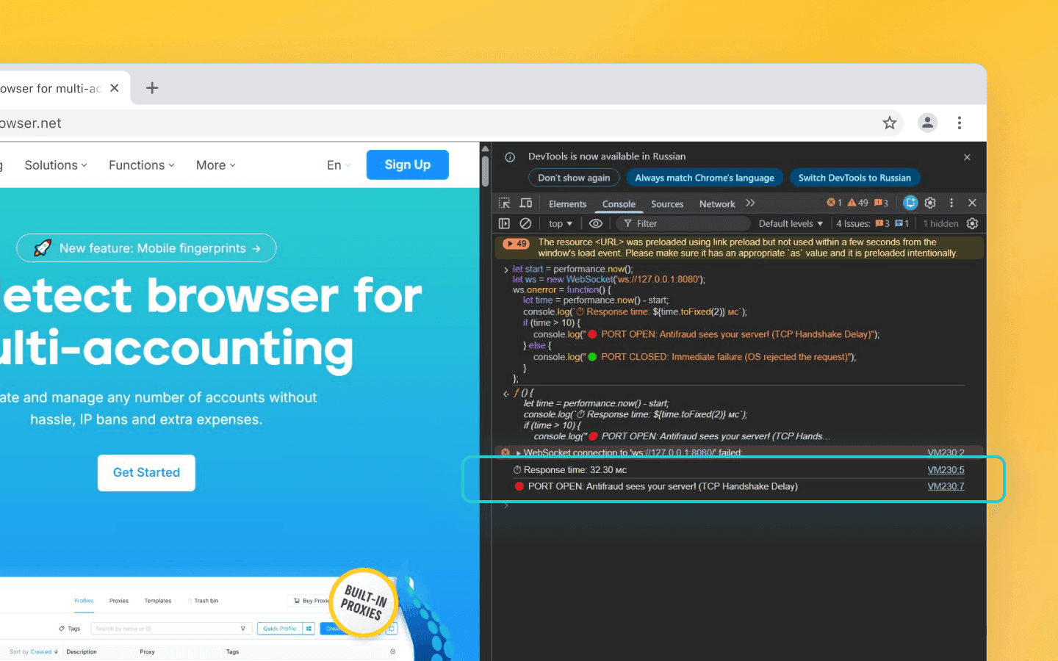Open the Default levels dropdown
The image size is (1058, 661).
pos(791,223)
